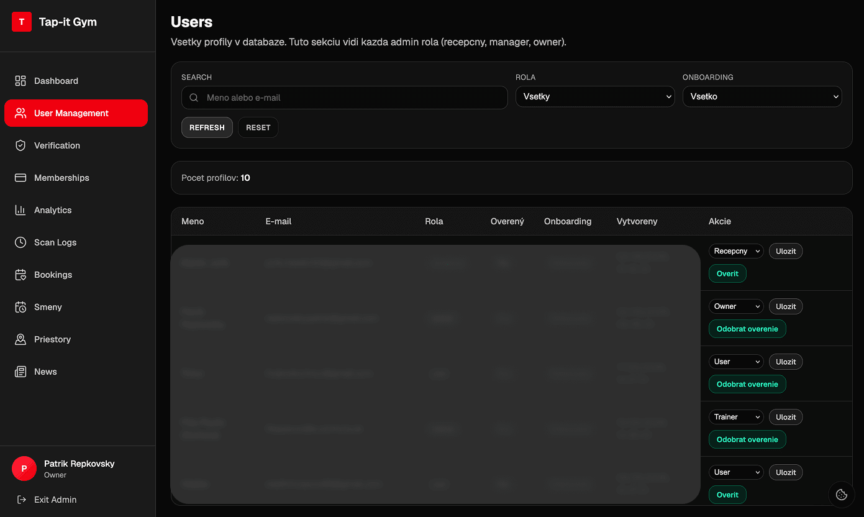
Task: Click the cookie settings icon
Action: (842, 495)
